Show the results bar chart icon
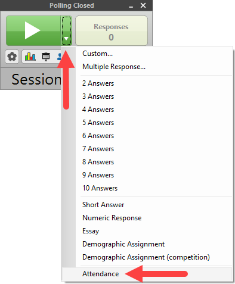235x284 pixels. [x=30, y=57]
